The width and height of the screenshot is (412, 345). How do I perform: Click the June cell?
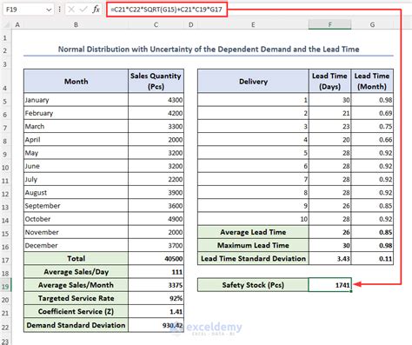tap(76, 166)
